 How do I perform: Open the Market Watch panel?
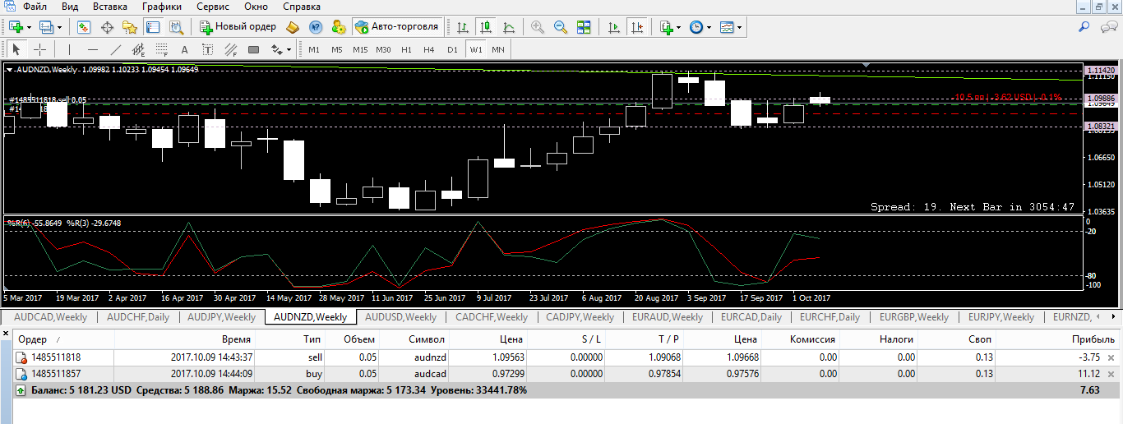click(x=84, y=27)
